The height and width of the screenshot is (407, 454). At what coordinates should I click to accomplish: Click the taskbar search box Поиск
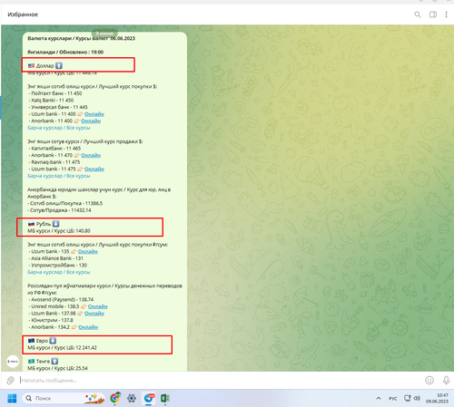coord(64,398)
